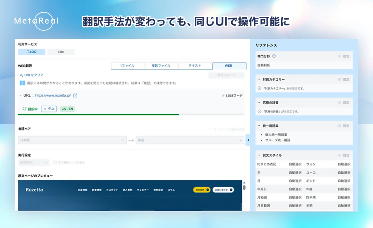Open the https://www.rozetta.jp/ link

(53, 96)
